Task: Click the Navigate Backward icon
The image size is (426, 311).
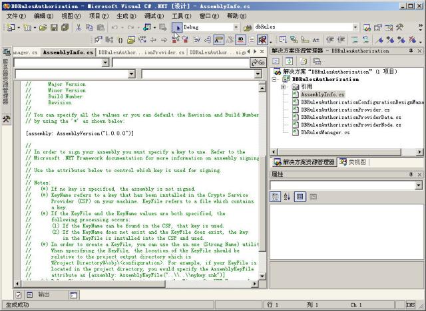Action: tap(147, 27)
